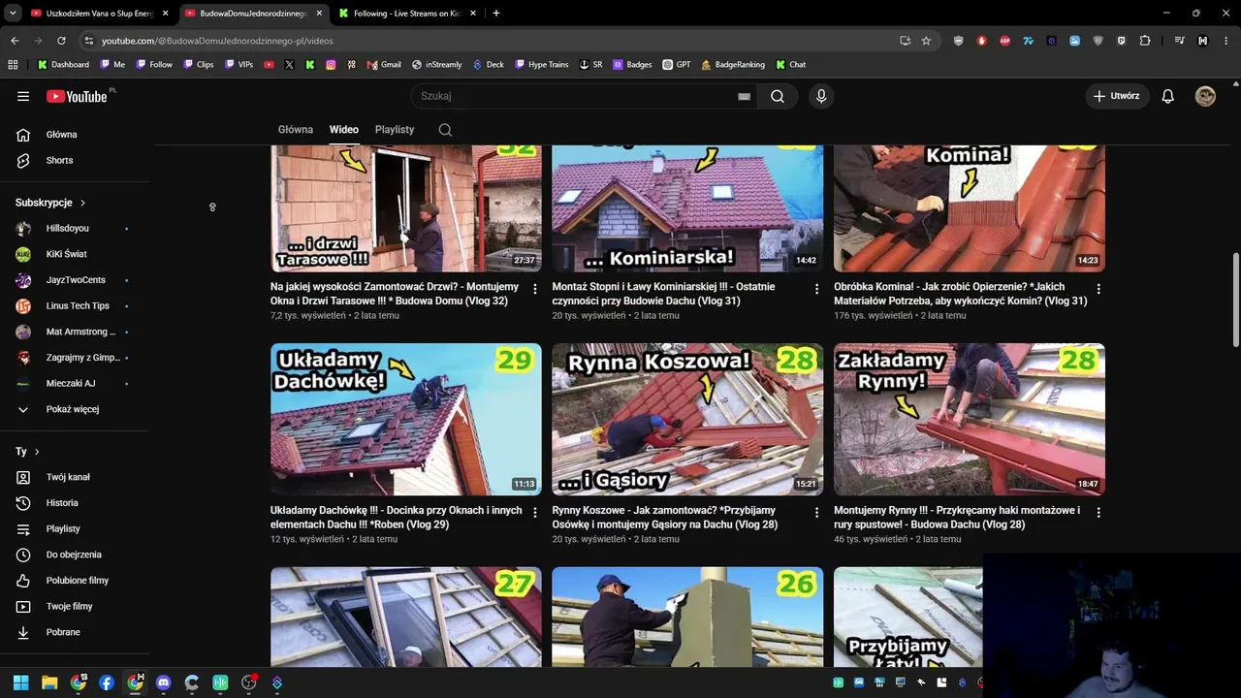Bookmark this page with the star
1241x698 pixels.
(926, 41)
